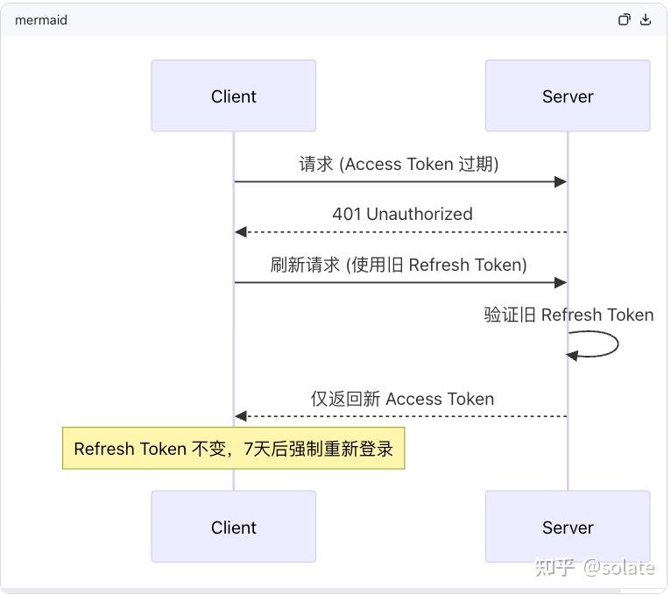Select '请求 (Access Token 过期)' message text
The width and height of the screenshot is (671, 595).
[399, 164]
